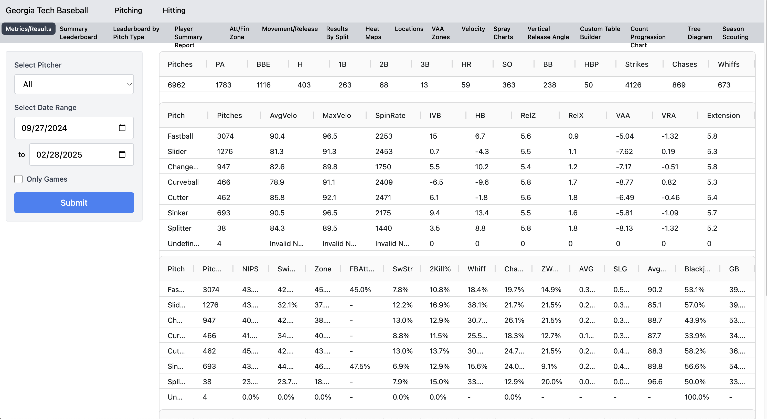Enable the Only Games checkbox
Image resolution: width=767 pixels, height=419 pixels.
18,179
